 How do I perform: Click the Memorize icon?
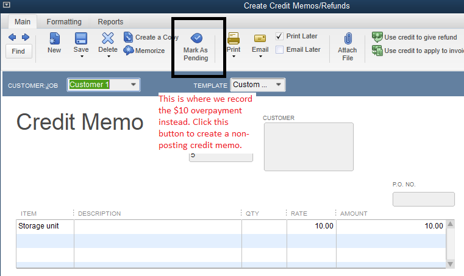pyautogui.click(x=129, y=51)
